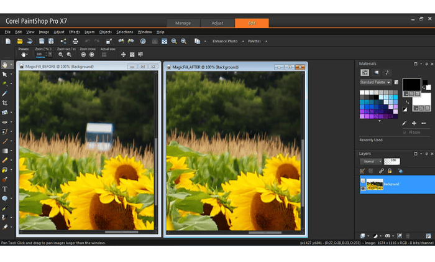The width and height of the screenshot is (435, 262).
Task: Select the Pick tool arrow
Action: point(5,75)
